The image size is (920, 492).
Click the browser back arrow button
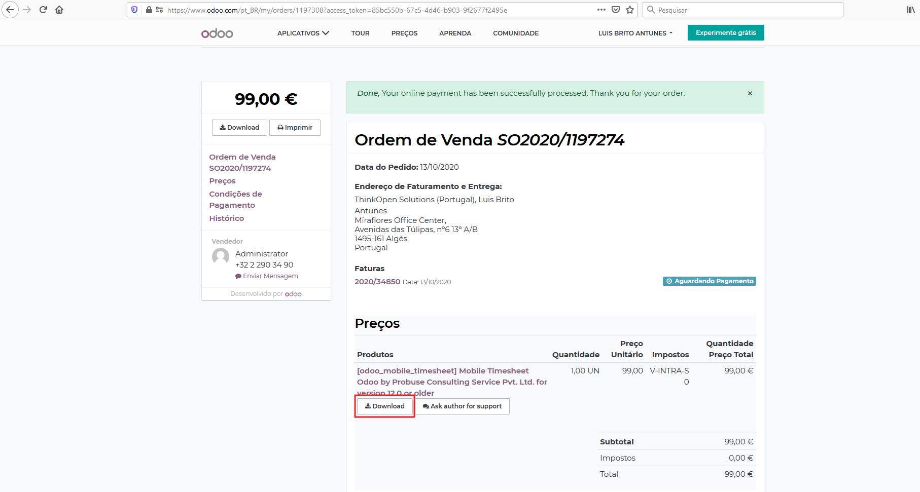(x=10, y=10)
